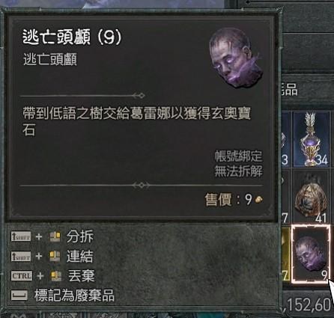Click the 售價 sell price text
334x318 pixels.
[x=218, y=200]
